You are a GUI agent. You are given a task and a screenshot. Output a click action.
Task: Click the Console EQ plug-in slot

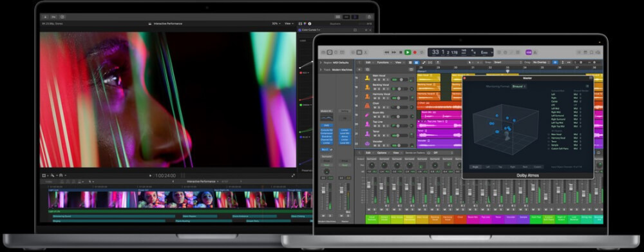click(x=327, y=130)
